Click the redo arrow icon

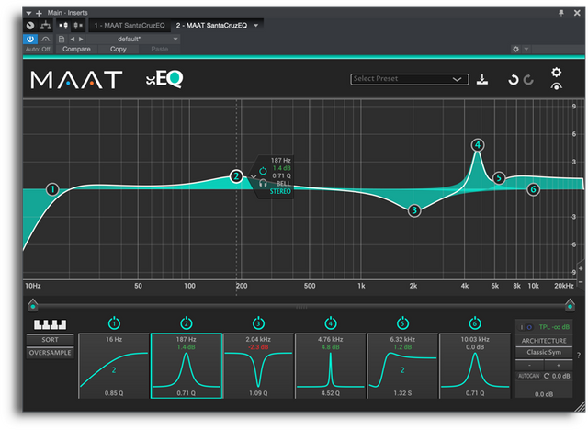pyautogui.click(x=528, y=80)
